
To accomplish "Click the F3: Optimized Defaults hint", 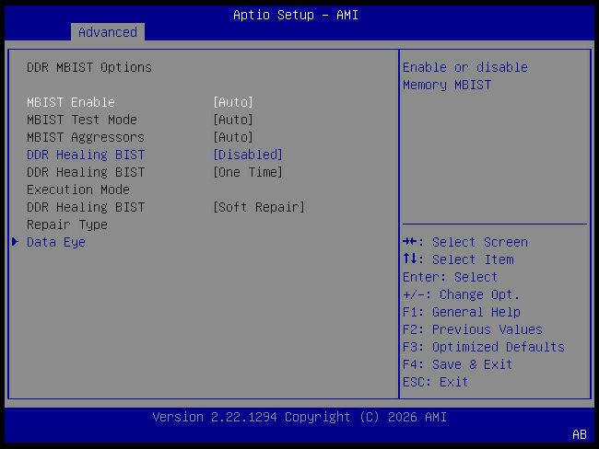I will [484, 347].
